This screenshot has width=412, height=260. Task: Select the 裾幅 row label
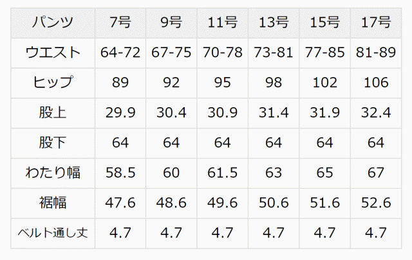(x=52, y=203)
